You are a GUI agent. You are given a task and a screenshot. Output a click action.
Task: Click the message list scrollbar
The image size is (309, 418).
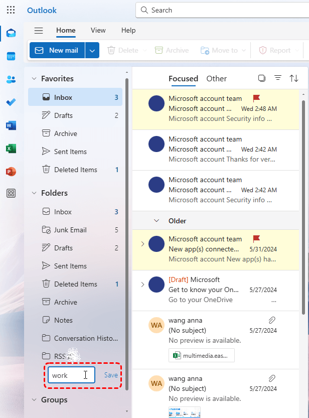[x=303, y=207]
